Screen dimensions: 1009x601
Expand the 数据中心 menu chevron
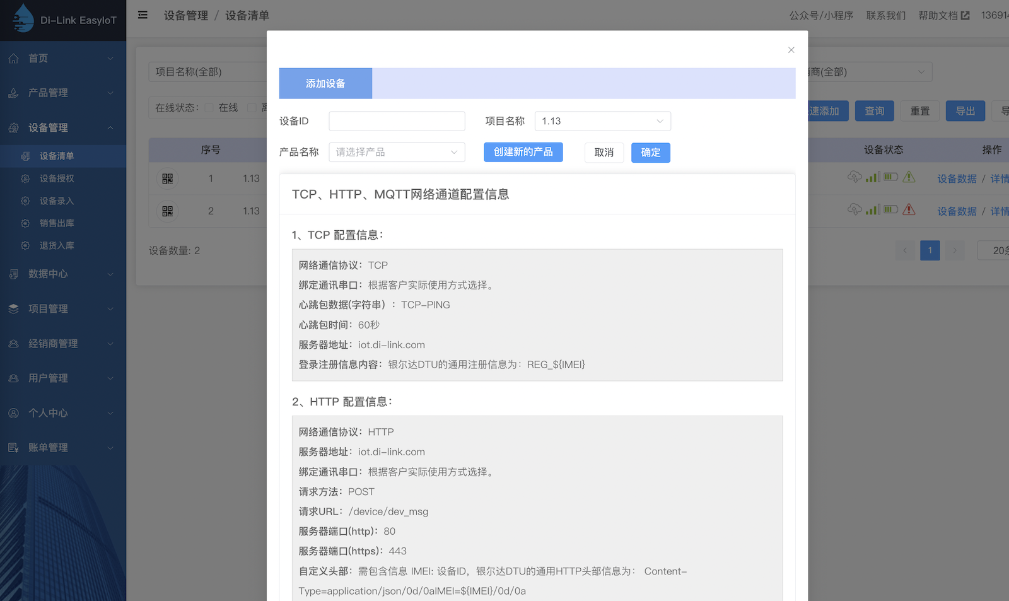pyautogui.click(x=110, y=274)
